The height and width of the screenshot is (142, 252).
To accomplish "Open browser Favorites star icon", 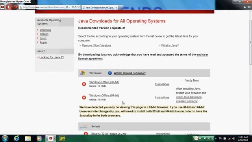I will pyautogui.click(x=245, y=7).
